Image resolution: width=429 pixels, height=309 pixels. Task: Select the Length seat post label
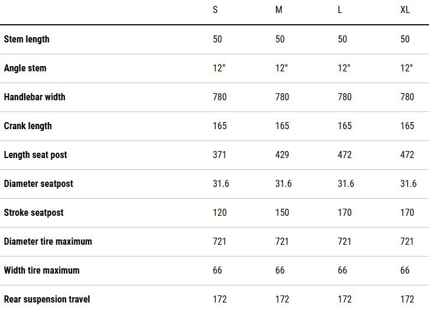35,155
